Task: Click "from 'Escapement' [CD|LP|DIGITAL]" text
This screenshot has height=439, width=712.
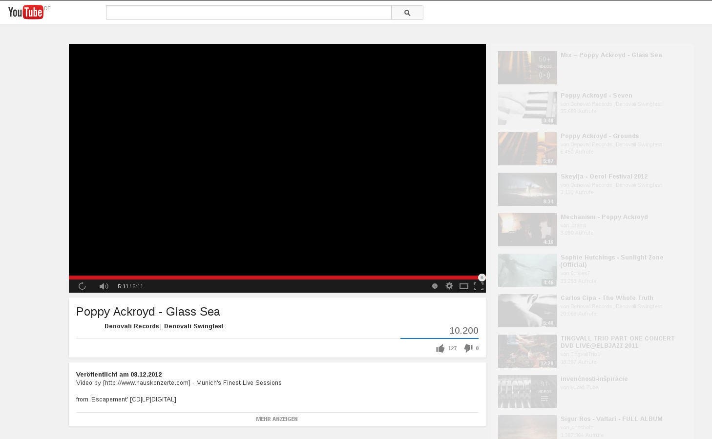Action: point(126,399)
